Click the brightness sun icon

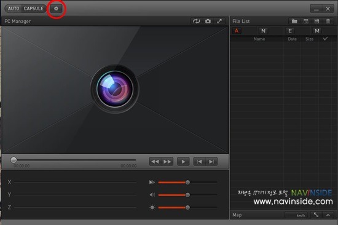pos(152,207)
